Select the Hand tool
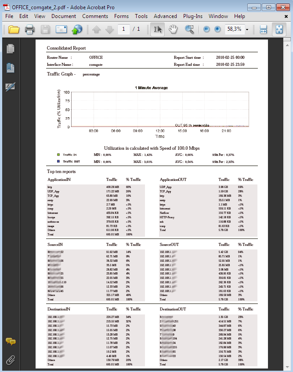The height and width of the screenshot is (372, 293). (x=173, y=29)
